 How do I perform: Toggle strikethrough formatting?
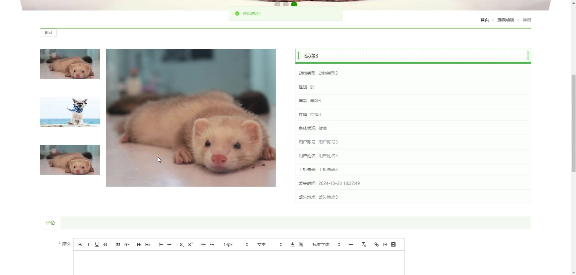tap(105, 244)
